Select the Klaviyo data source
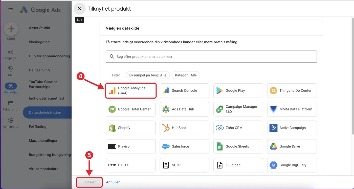Screen dimensions: 354x189 pos(131,146)
